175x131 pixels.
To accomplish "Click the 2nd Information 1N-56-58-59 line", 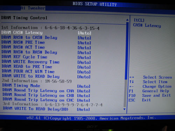I will pos(37,81).
